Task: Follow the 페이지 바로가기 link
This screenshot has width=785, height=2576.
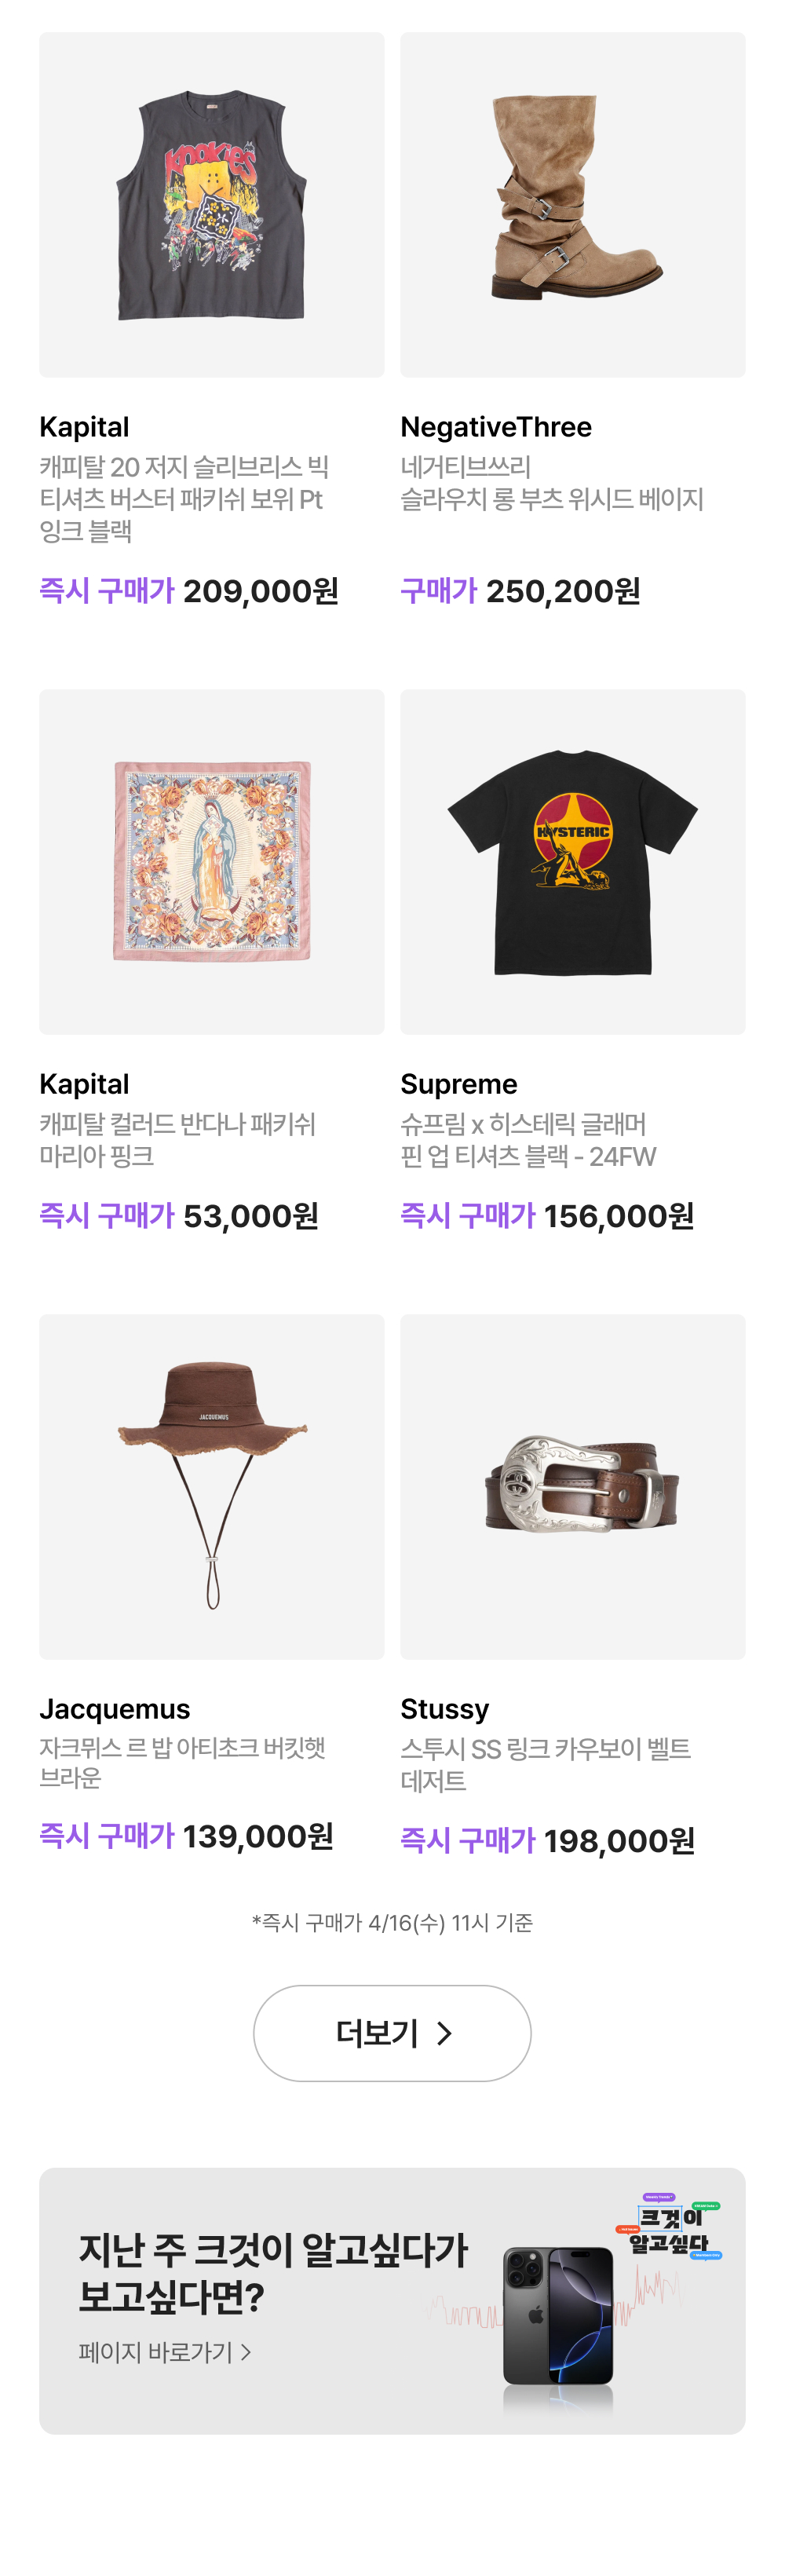Action: point(165,2352)
